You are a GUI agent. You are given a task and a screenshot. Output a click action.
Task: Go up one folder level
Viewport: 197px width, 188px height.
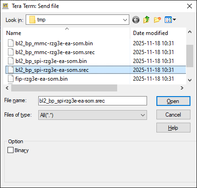point(147,20)
